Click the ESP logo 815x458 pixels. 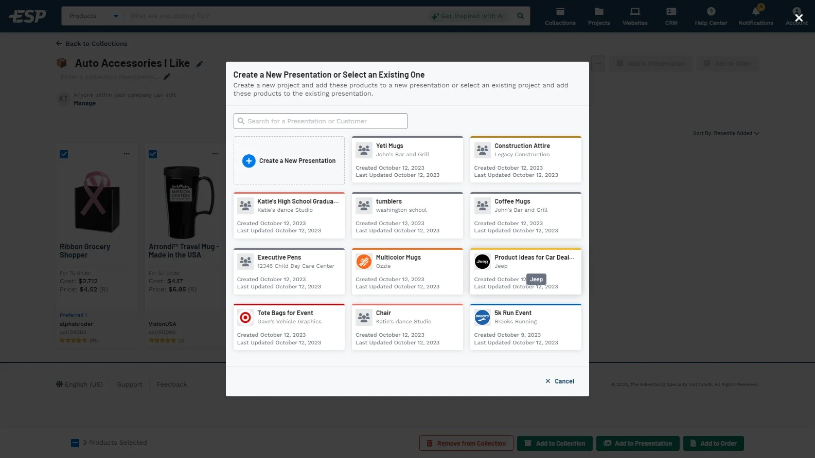coord(28,16)
